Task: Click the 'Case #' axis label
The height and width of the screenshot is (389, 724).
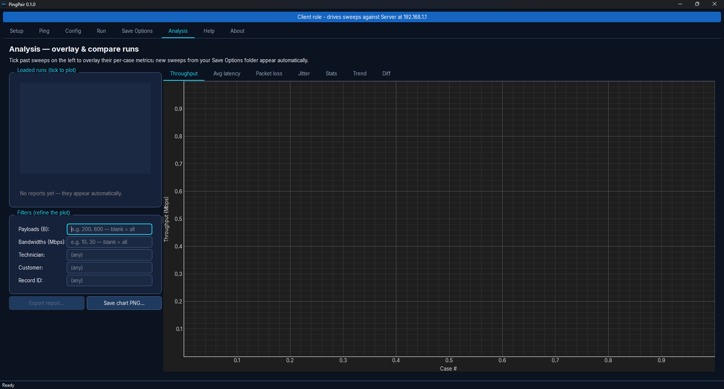Action: pos(448,369)
